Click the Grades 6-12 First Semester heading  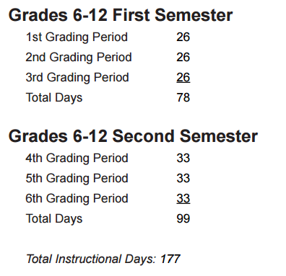[x=121, y=15]
